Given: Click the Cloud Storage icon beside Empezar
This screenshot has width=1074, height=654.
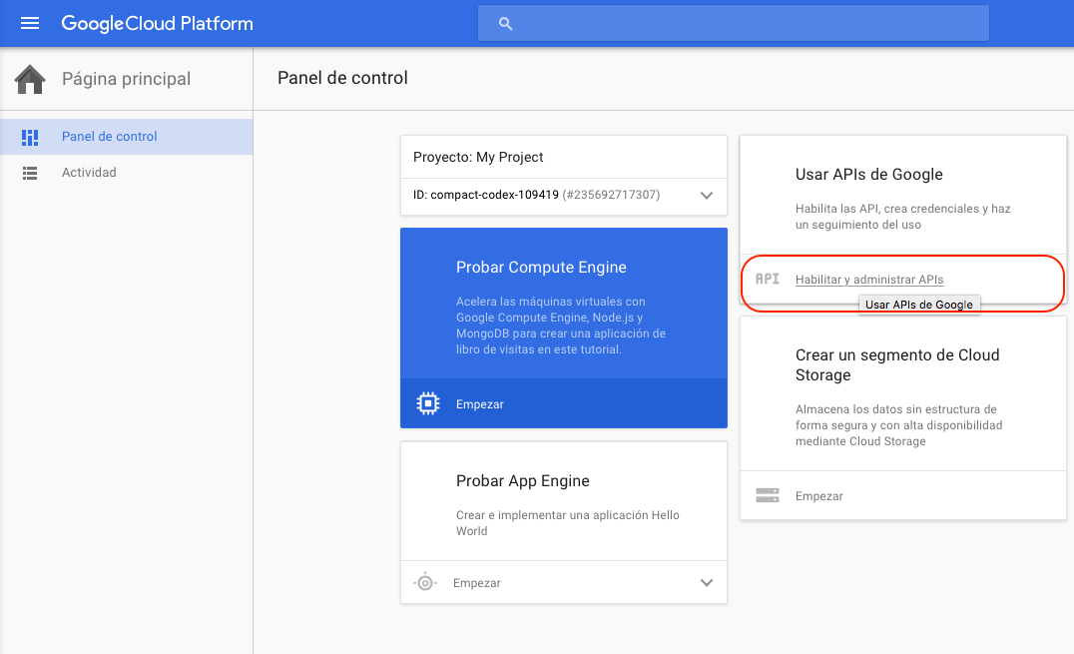Looking at the screenshot, I should click(767, 495).
